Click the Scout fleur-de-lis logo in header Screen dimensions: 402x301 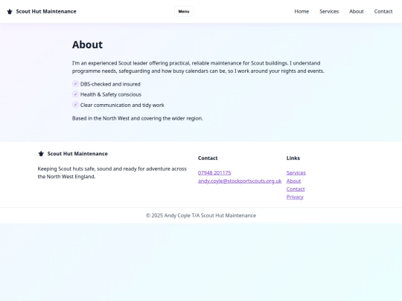10,11
